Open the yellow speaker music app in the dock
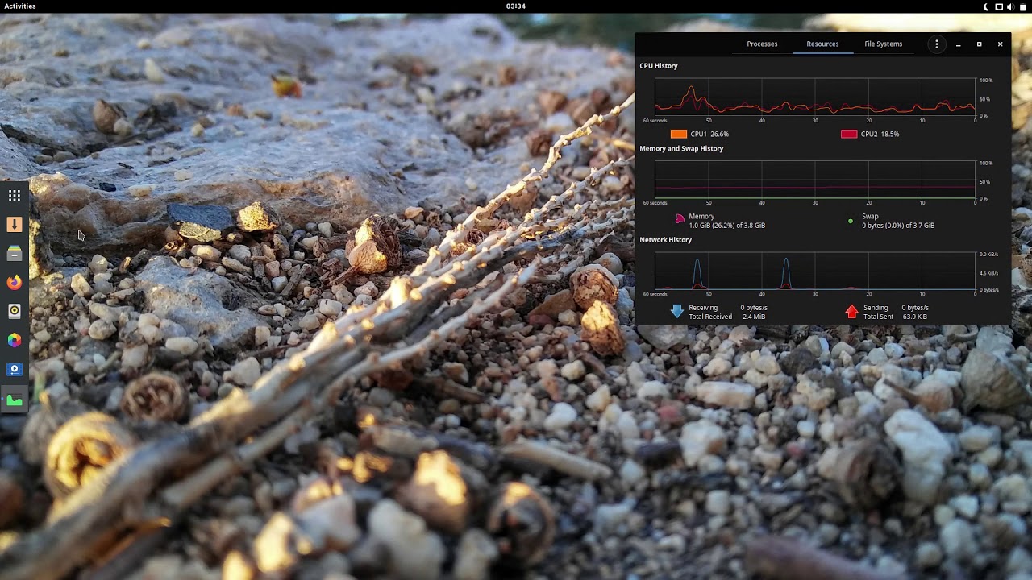 pyautogui.click(x=15, y=311)
